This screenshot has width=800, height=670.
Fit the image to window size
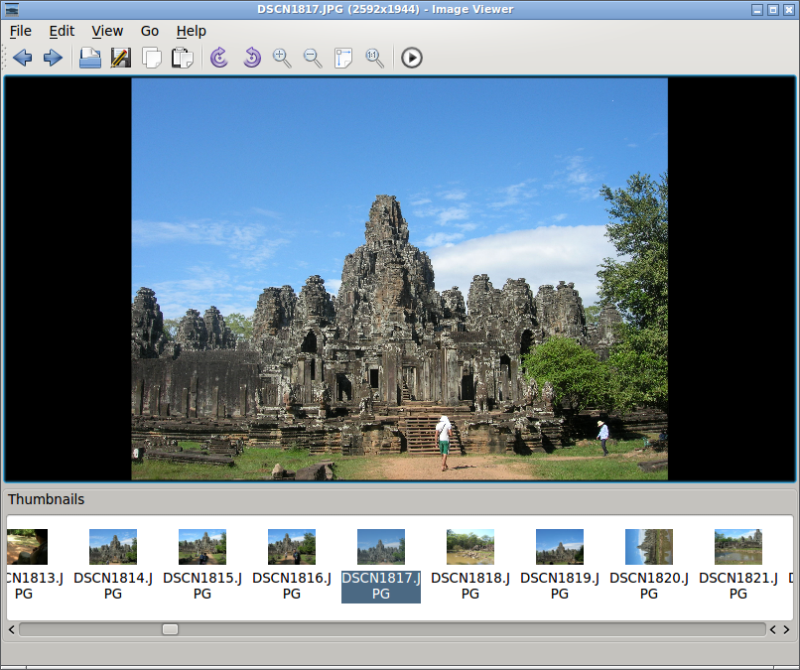coord(343,59)
